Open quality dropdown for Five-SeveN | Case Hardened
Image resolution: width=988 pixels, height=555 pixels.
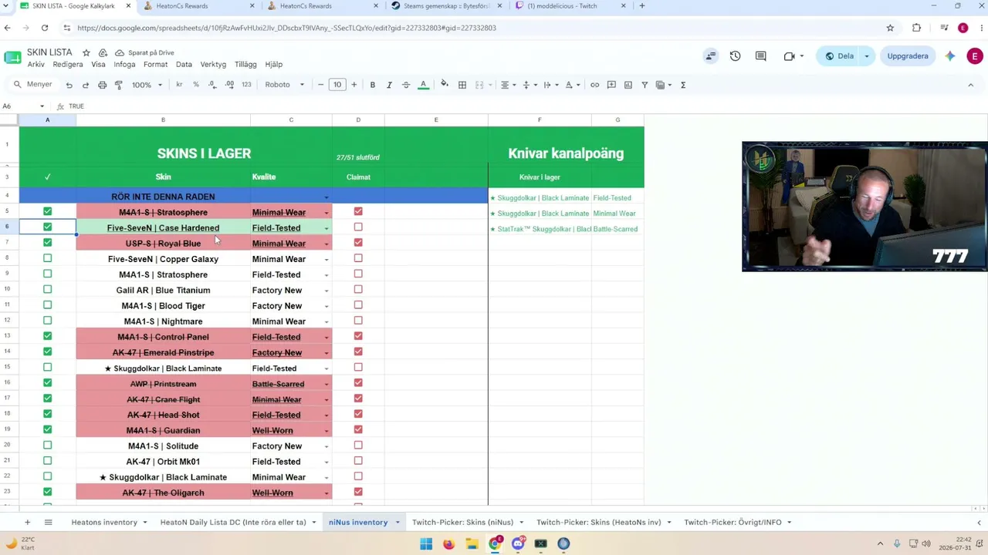click(x=327, y=228)
